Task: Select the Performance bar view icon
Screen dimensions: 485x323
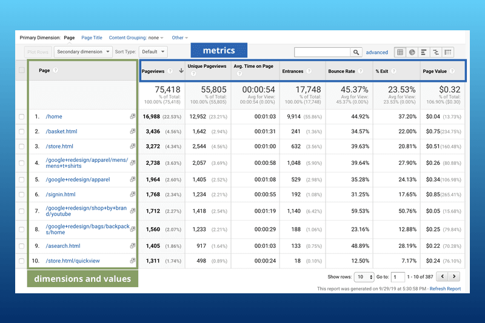Action: coord(424,53)
